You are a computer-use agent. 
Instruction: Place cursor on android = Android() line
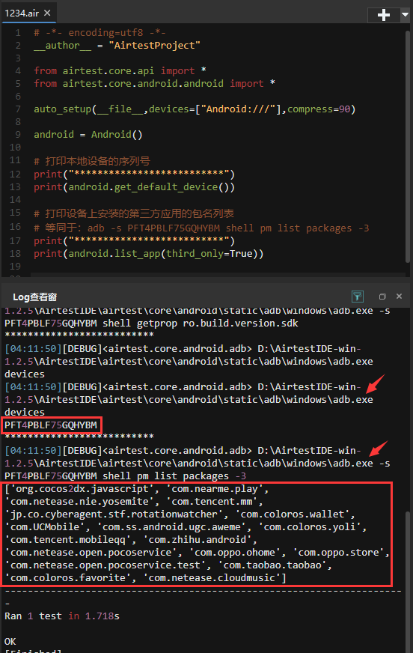pyautogui.click(x=88, y=135)
